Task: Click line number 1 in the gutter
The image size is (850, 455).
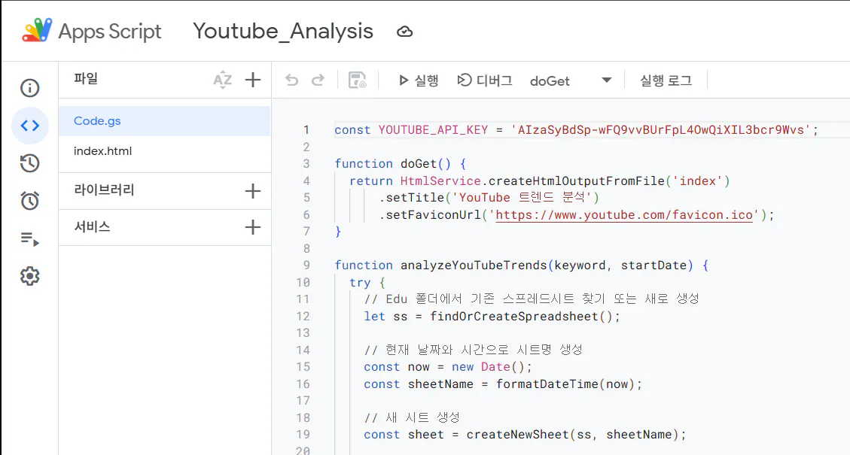Action: tap(306, 130)
